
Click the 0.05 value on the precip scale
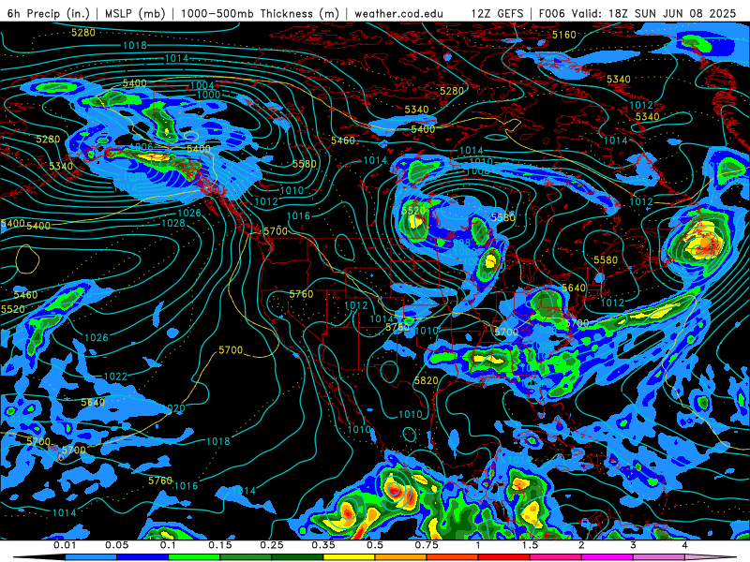click(116, 545)
